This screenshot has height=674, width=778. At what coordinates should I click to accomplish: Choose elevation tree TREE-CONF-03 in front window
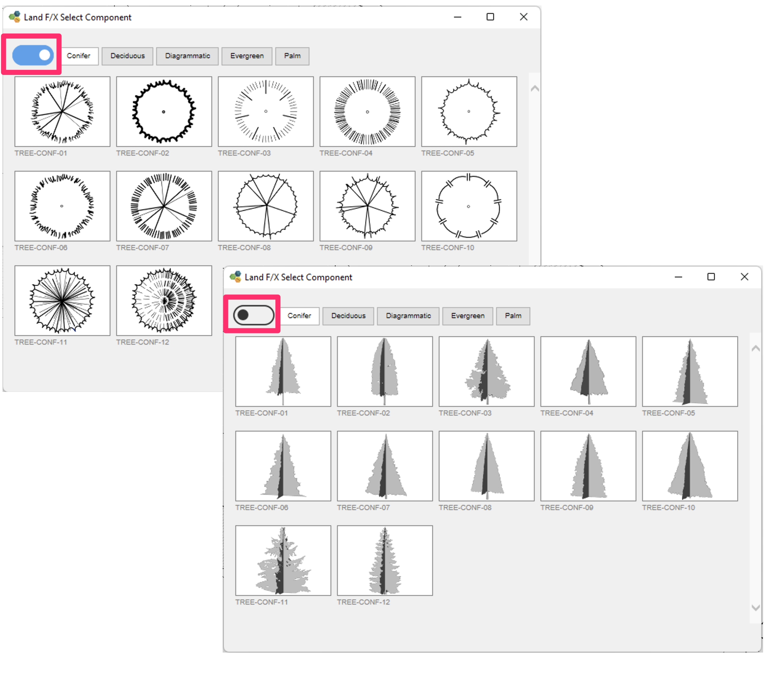[487, 372]
